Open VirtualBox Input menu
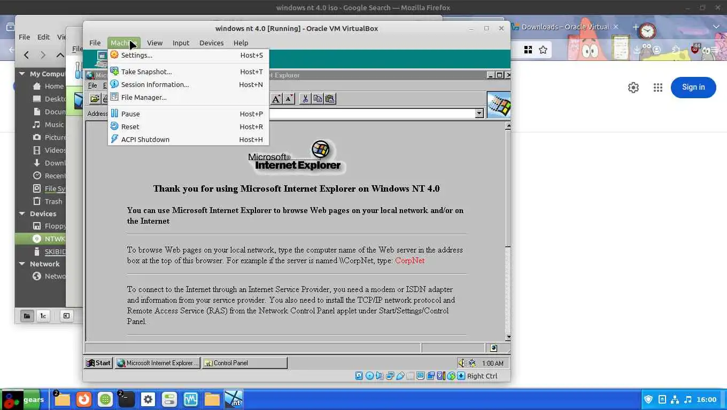Screen dimensions: 727x410 click(181, 43)
